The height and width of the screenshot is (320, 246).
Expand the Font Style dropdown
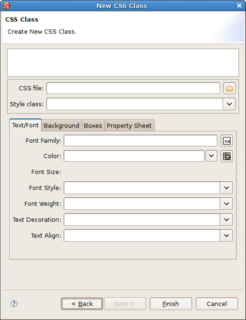click(x=227, y=188)
